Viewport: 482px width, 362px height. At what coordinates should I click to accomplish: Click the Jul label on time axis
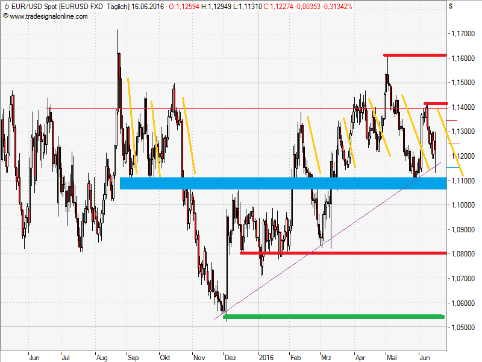tap(66, 358)
